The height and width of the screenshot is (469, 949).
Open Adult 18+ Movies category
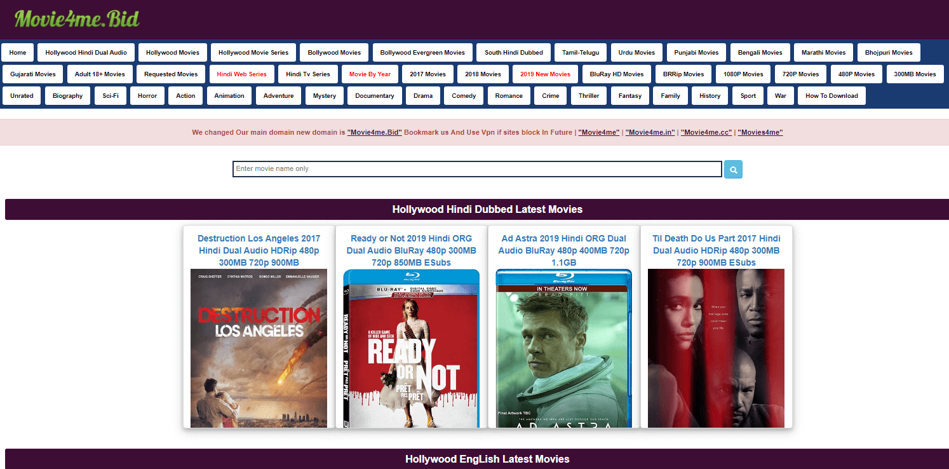click(100, 74)
